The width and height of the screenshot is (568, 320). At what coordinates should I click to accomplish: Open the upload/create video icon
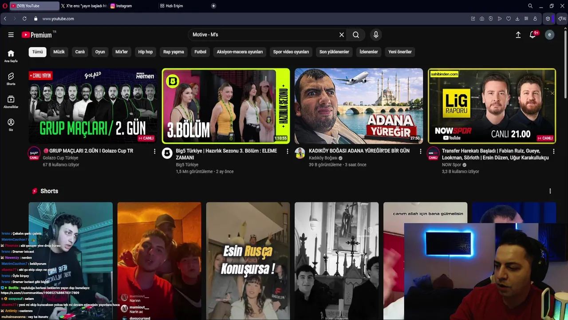pyautogui.click(x=518, y=35)
